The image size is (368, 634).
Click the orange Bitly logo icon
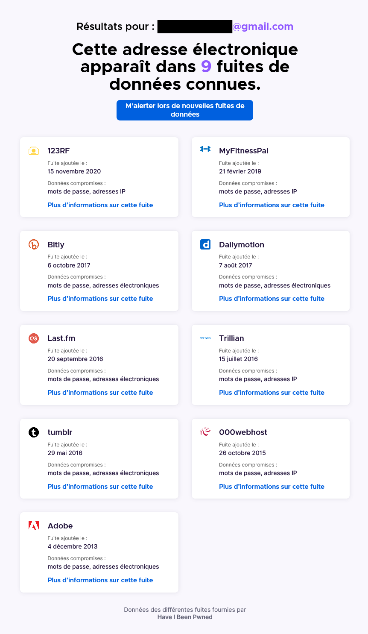34,245
